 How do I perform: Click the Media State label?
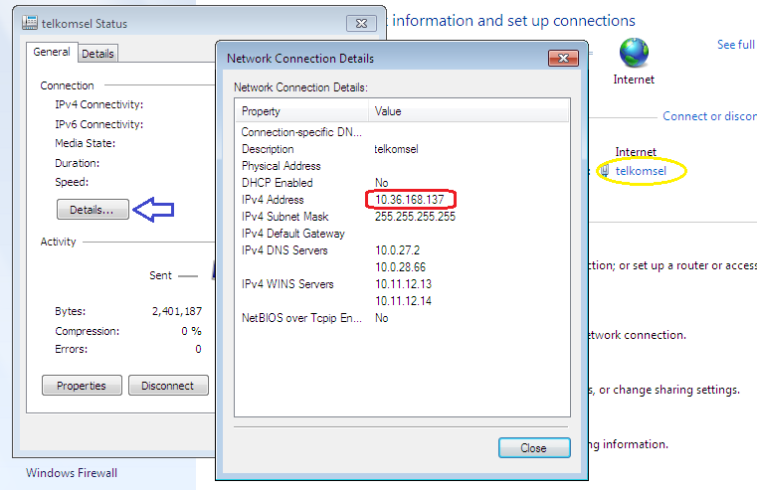click(x=85, y=143)
